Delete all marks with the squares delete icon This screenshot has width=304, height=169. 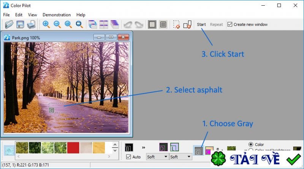187,25
